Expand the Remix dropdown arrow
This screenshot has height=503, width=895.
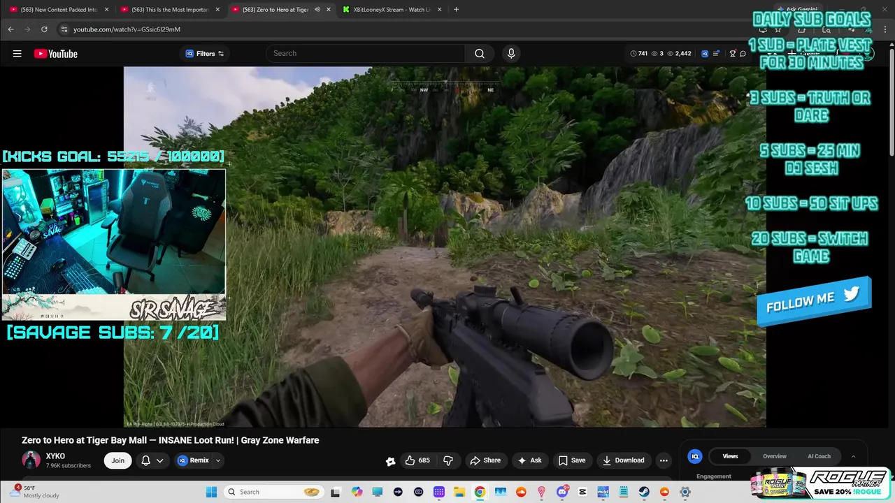click(x=217, y=460)
